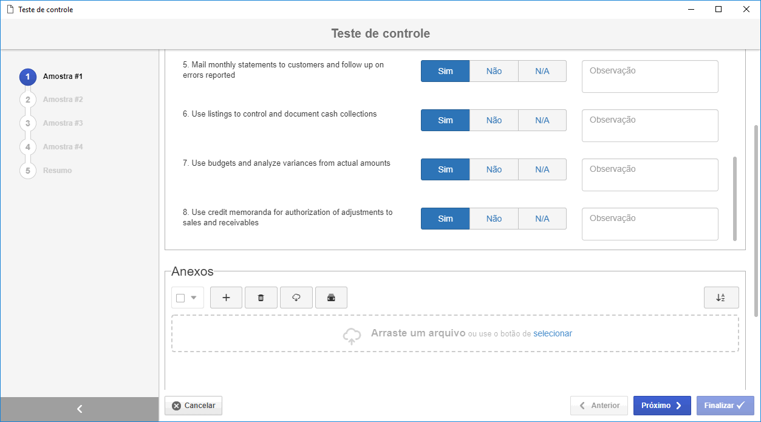Tick the select-all checkbox in Anexos toolbar
The height and width of the screenshot is (422, 761).
point(180,298)
